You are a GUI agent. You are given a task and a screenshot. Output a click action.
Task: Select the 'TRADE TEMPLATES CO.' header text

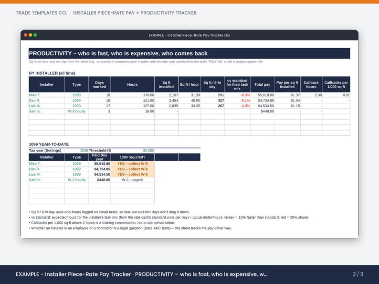point(42,13)
